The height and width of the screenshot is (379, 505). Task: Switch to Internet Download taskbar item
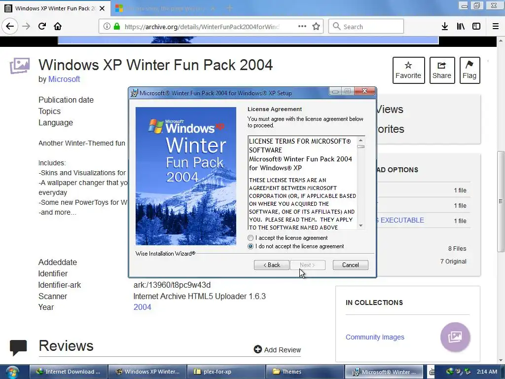pos(68,372)
